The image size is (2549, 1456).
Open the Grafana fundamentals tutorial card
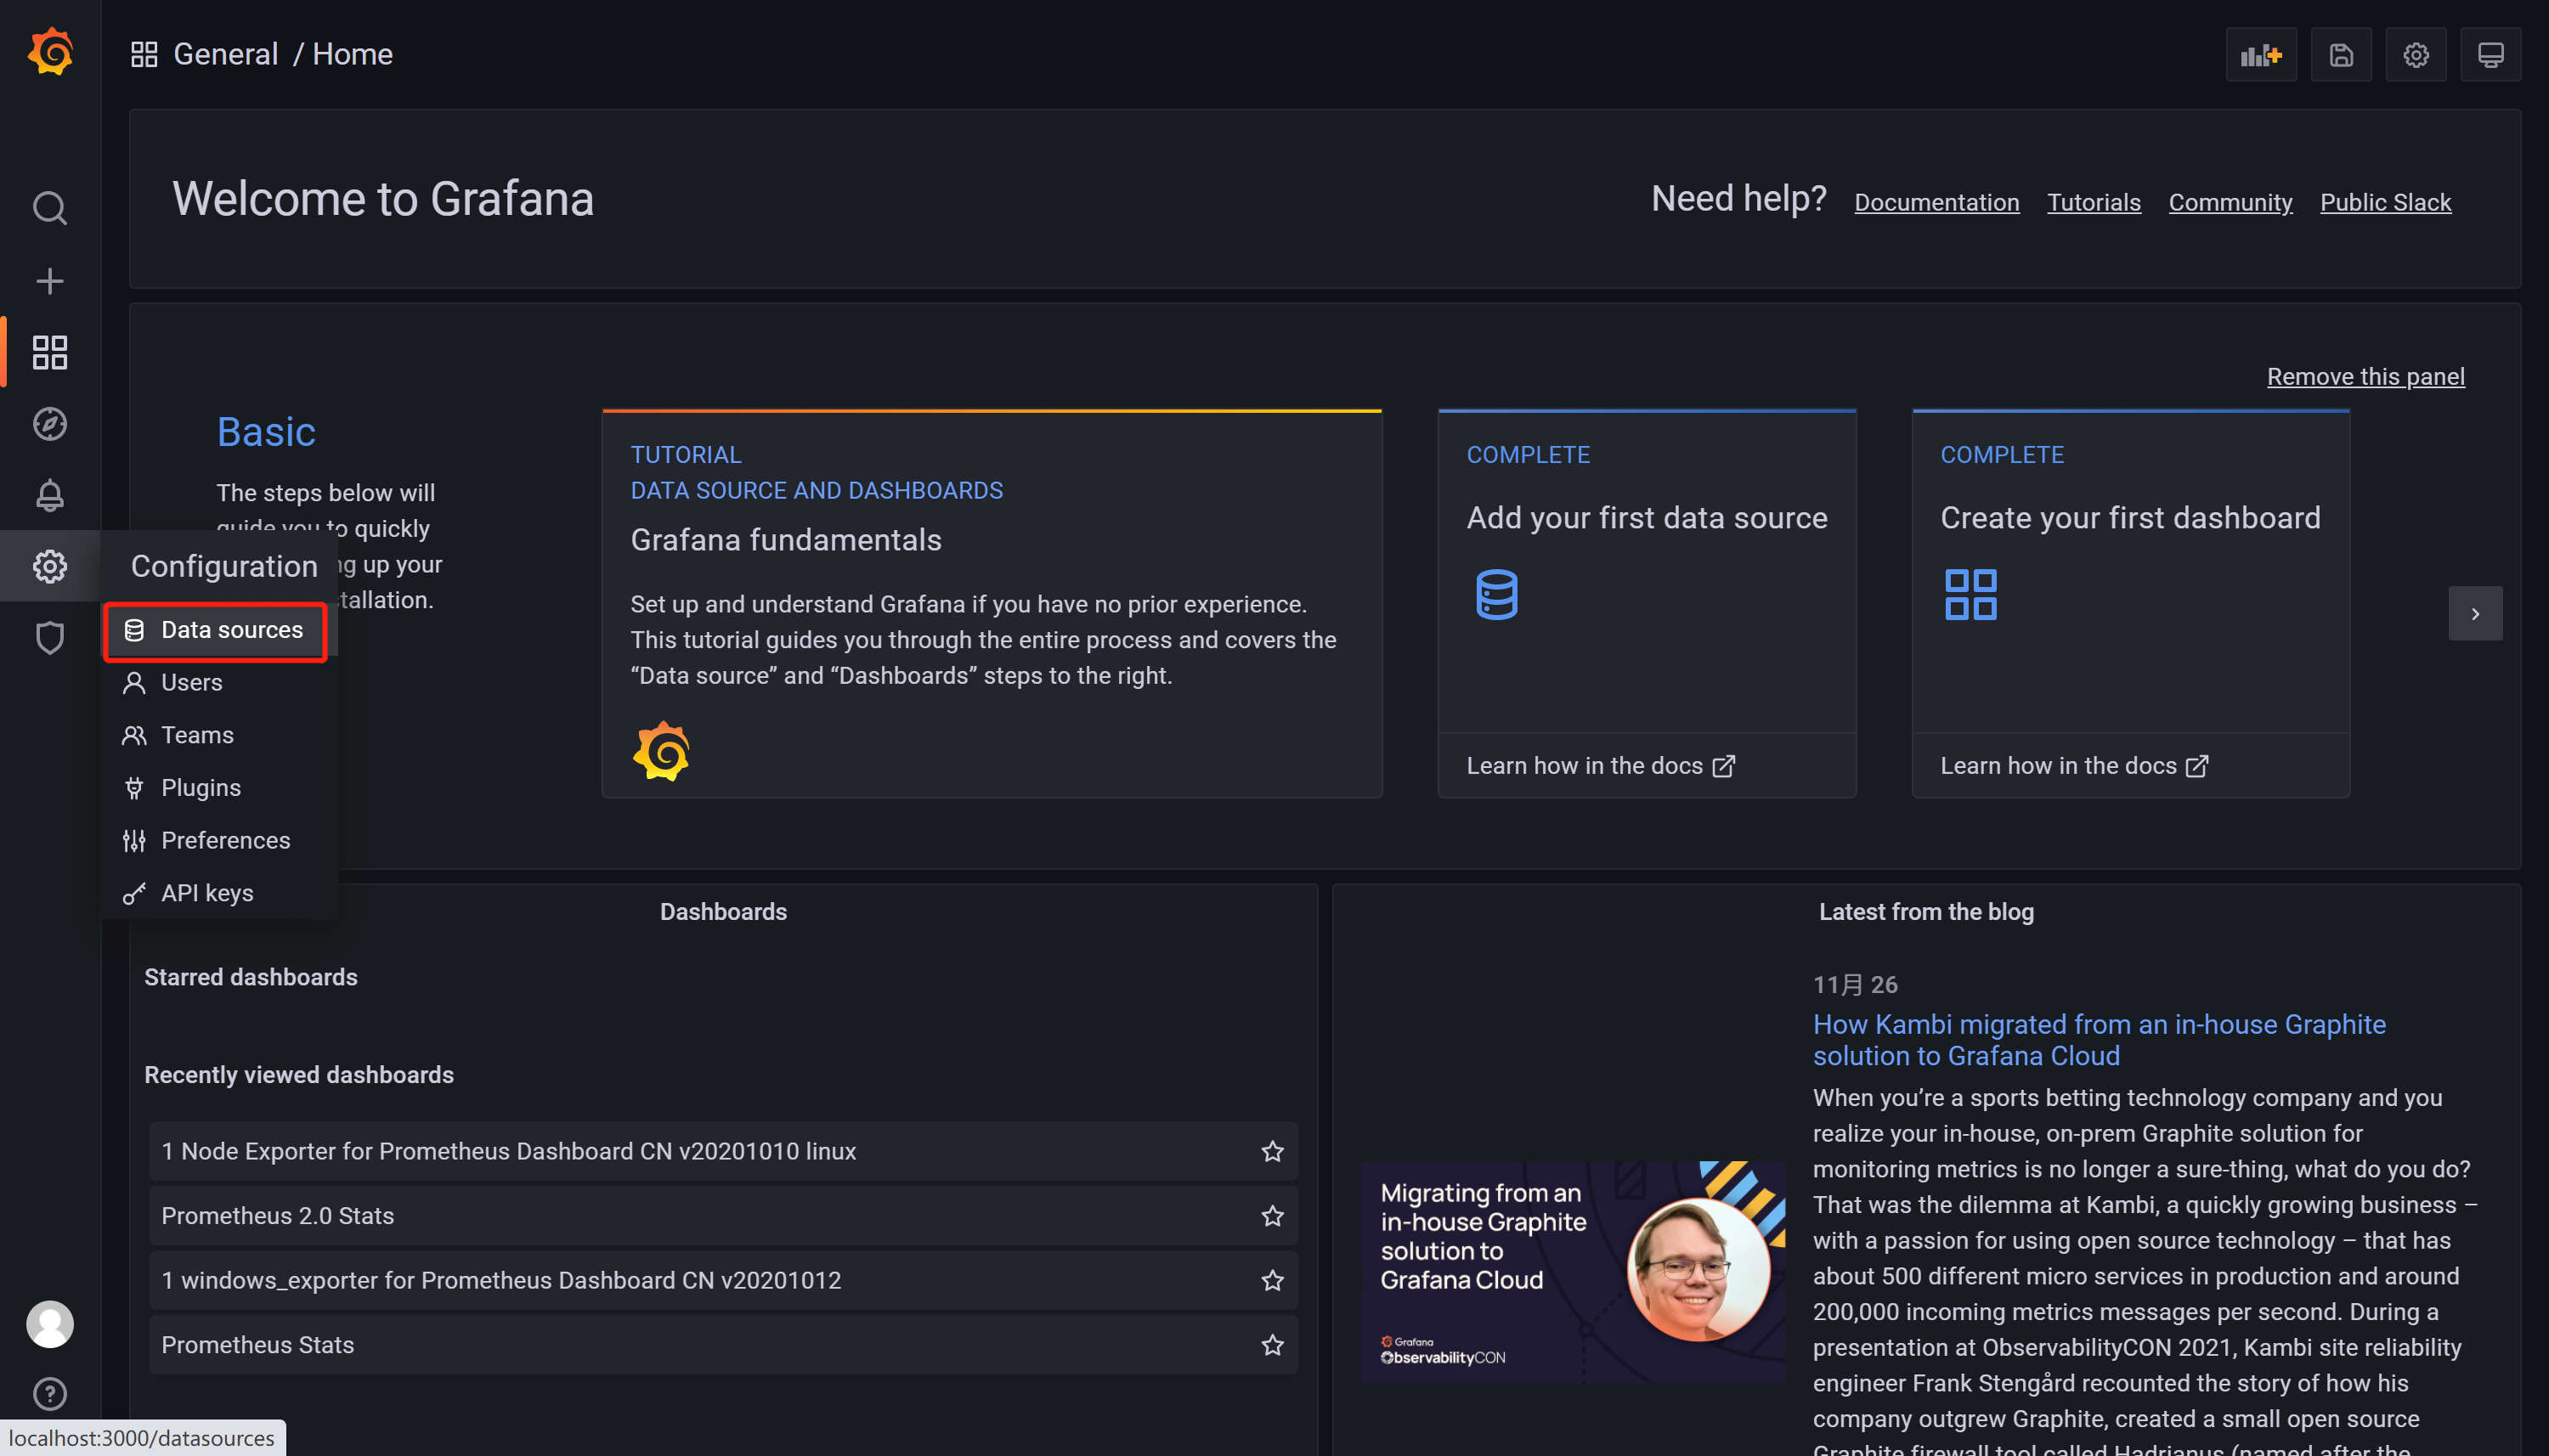click(992, 603)
